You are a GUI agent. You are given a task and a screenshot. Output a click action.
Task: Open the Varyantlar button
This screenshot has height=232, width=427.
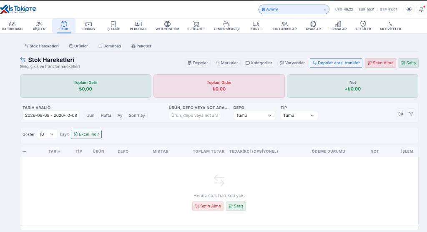click(x=292, y=63)
